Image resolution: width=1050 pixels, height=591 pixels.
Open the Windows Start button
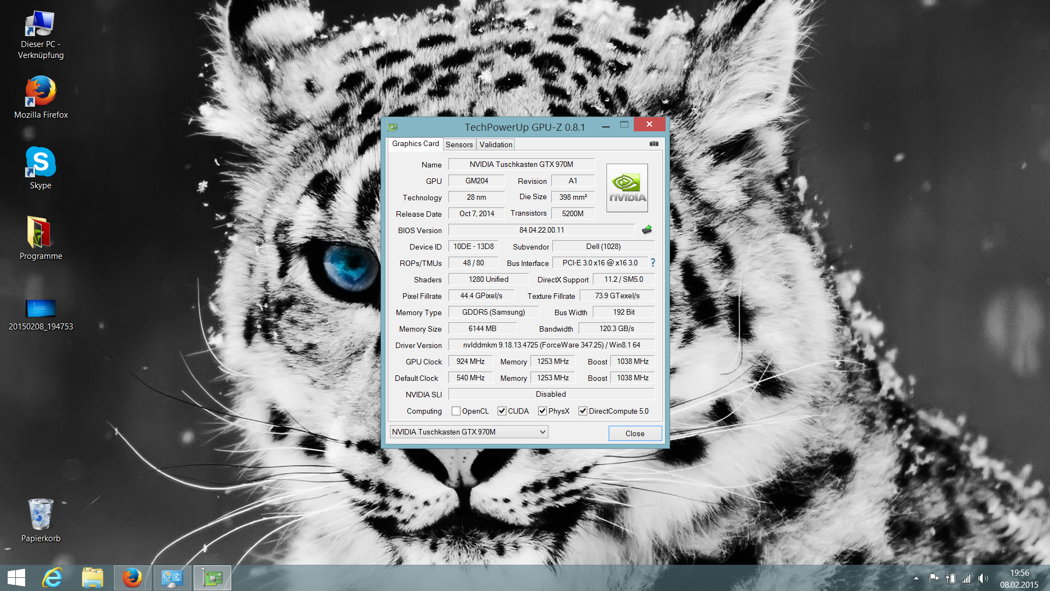[16, 578]
